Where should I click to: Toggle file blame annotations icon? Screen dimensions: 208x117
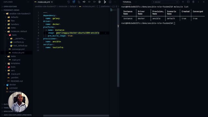pos(99,2)
